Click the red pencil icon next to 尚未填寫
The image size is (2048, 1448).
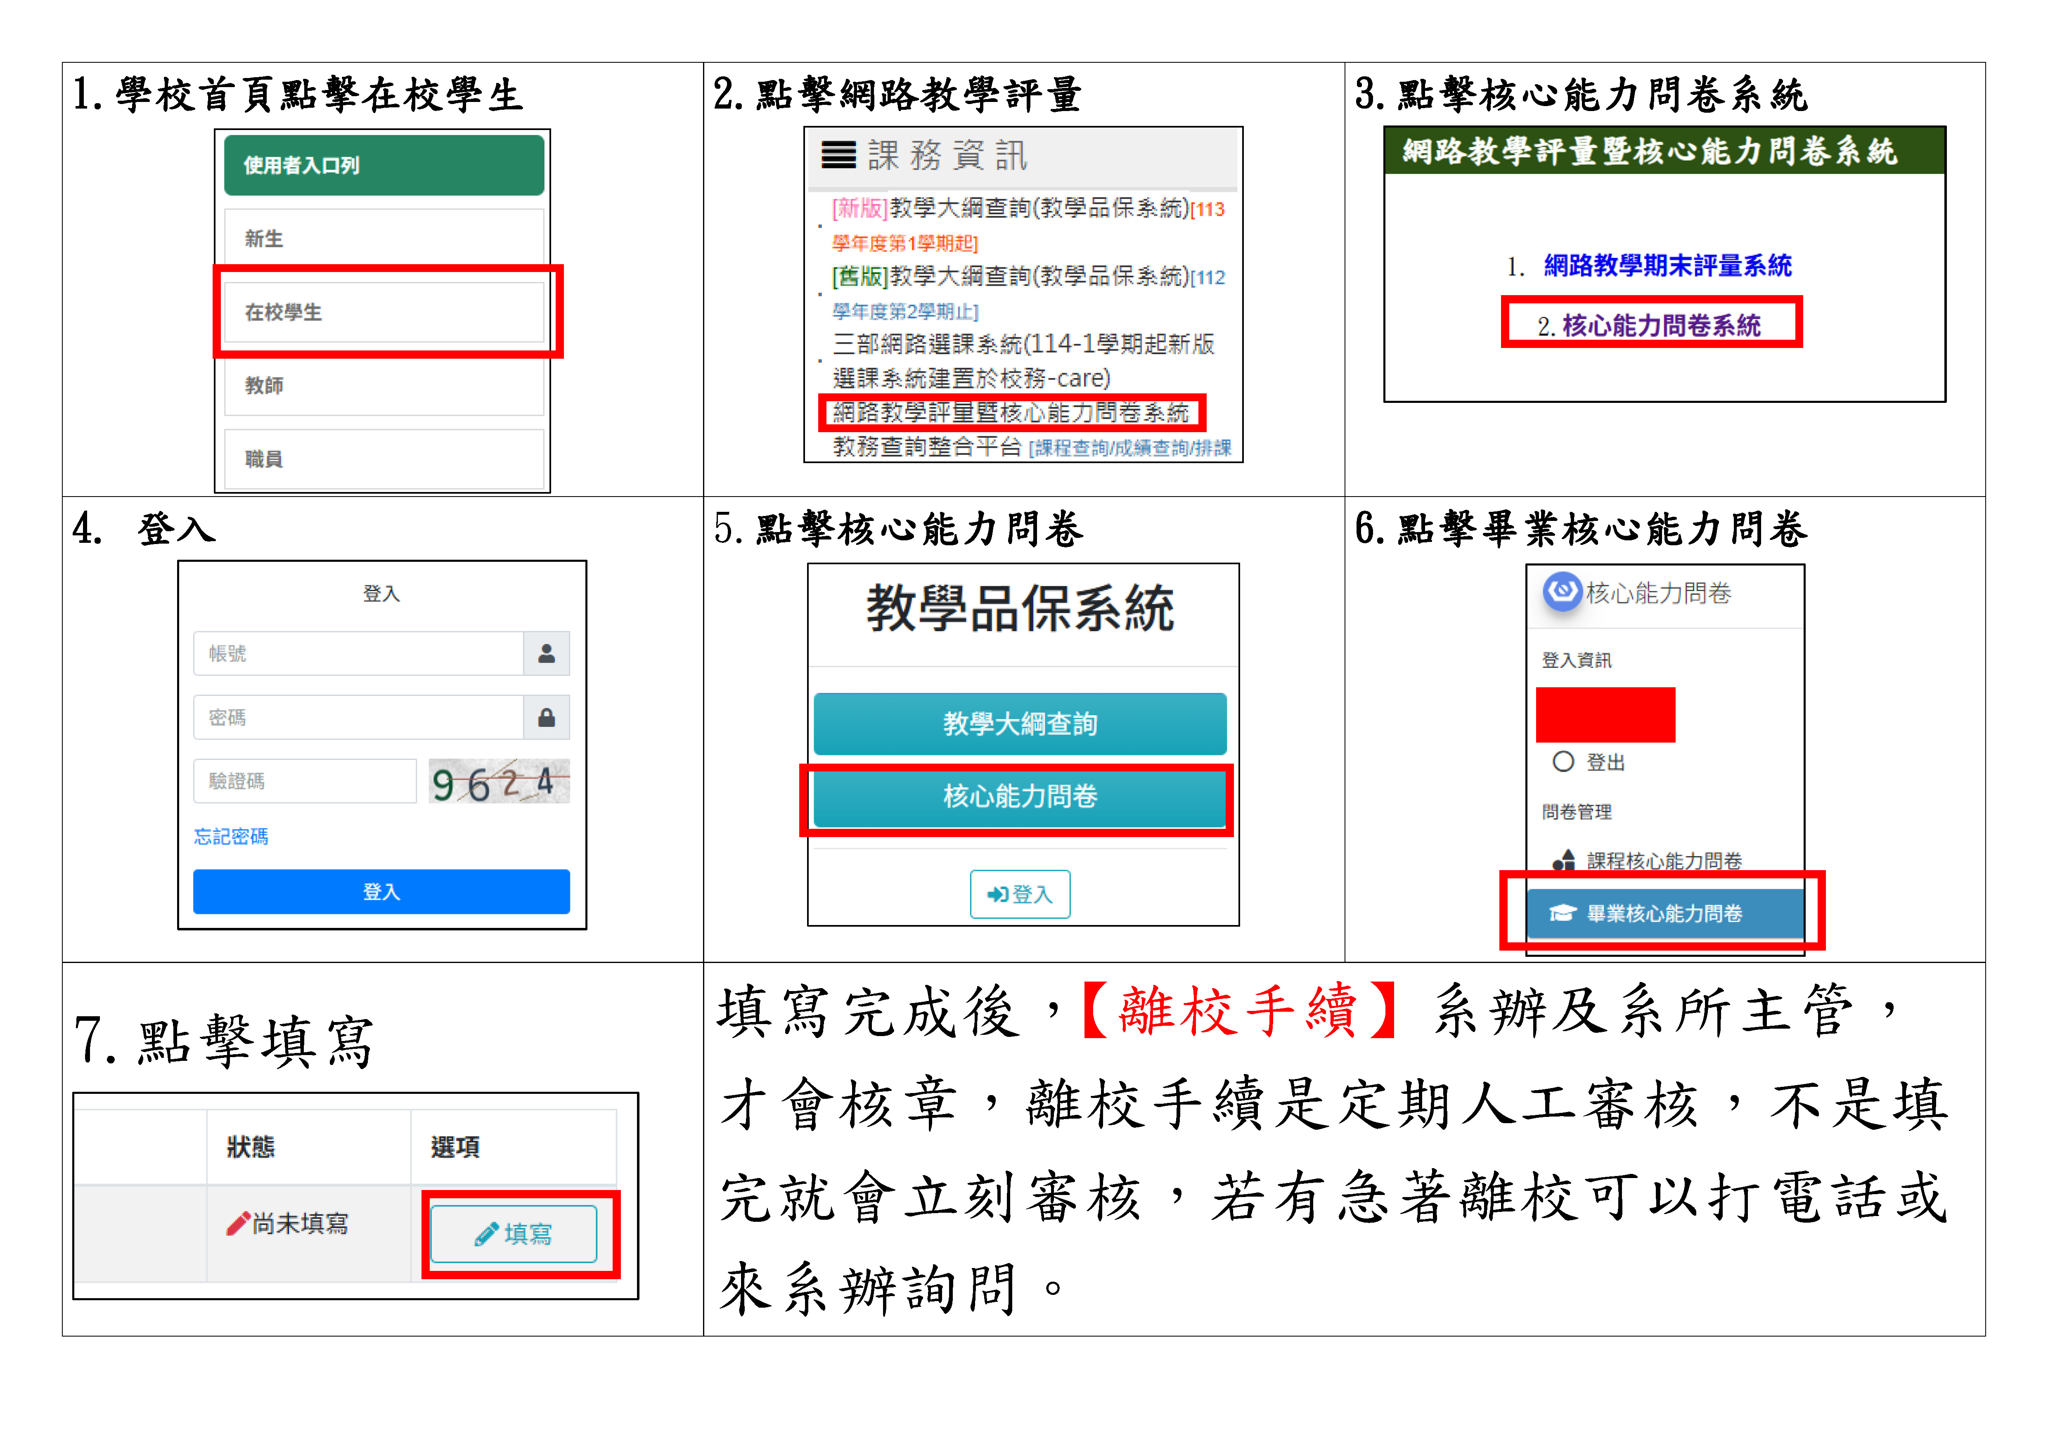(x=237, y=1223)
